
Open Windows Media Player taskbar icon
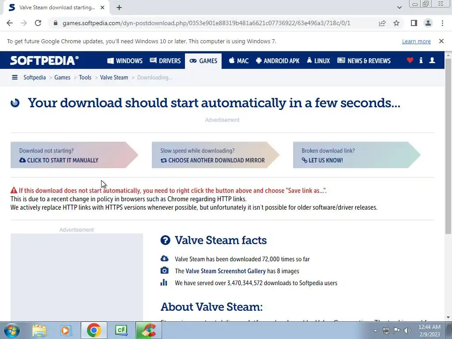(66, 330)
